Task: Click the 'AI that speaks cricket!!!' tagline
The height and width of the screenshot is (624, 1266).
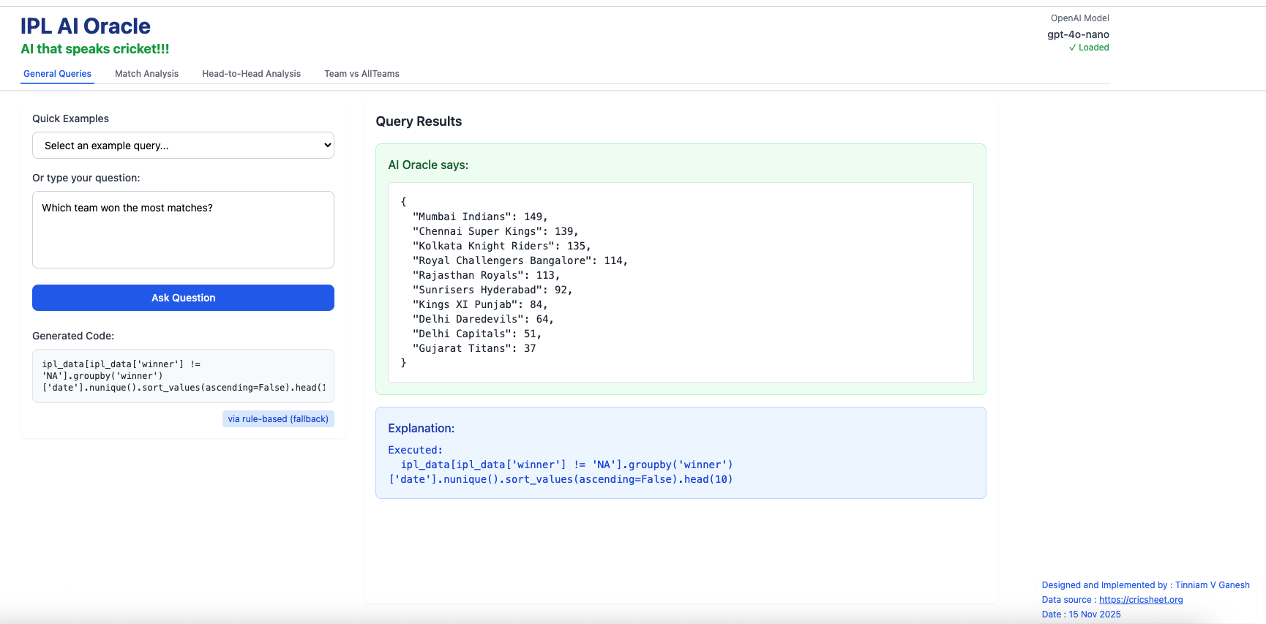Action: [95, 49]
